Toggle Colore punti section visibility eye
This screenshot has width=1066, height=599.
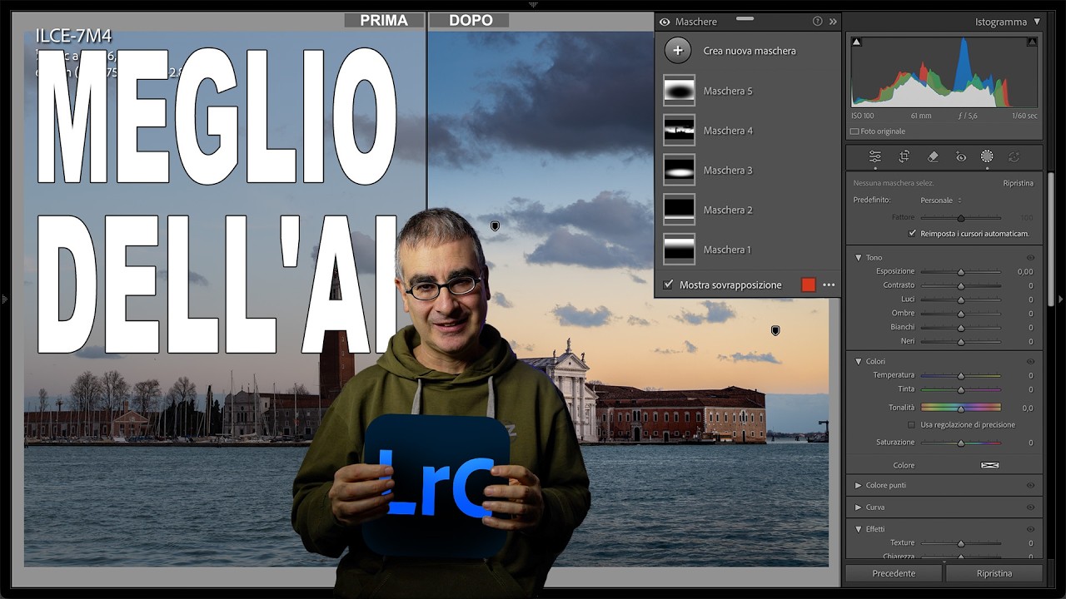pos(1030,485)
